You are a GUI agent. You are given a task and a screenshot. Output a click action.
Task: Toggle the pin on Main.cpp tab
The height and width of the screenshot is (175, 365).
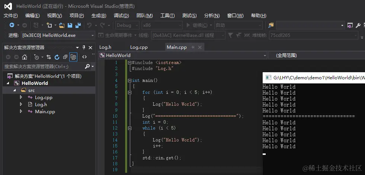pyautogui.click(x=193, y=47)
